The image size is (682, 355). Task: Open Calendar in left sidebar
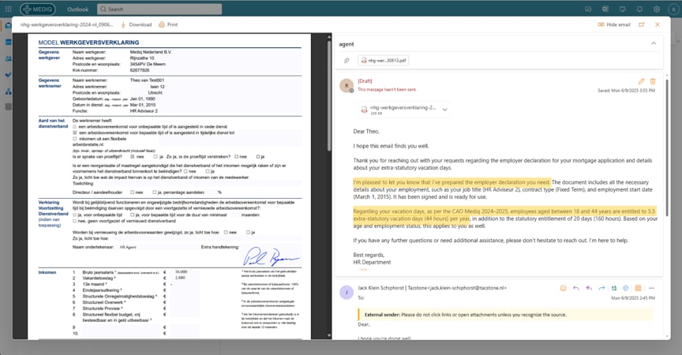coord(8,42)
